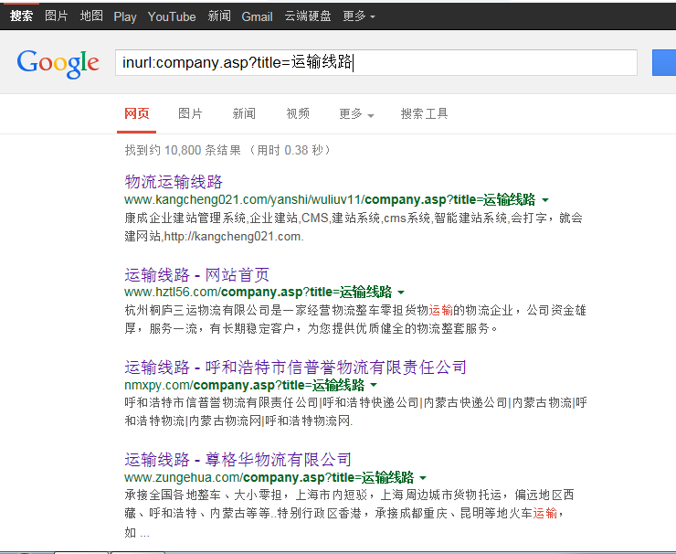Expand 更多 dropdown beside the 视频 tab
Viewport: 676px width, 554px height.
coord(356,114)
